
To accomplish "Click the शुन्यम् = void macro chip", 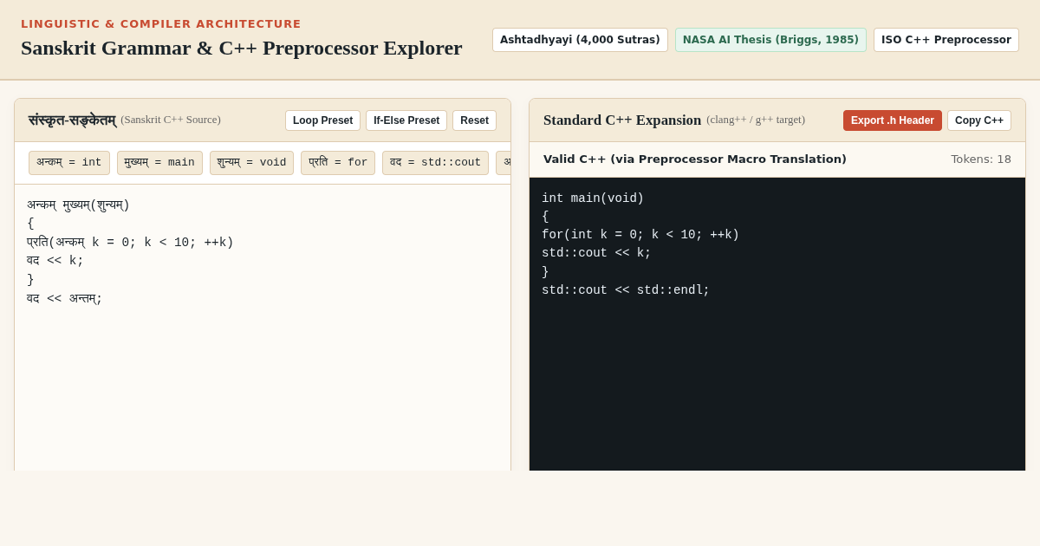I will (251, 163).
